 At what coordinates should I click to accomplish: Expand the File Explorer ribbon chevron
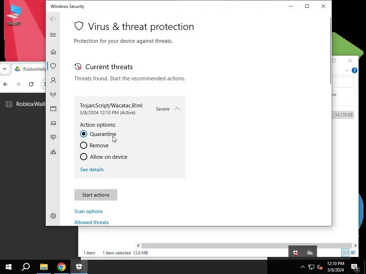[x=347, y=70]
